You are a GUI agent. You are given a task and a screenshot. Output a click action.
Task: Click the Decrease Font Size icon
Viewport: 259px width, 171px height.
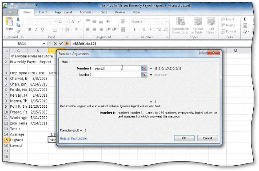[79, 21]
